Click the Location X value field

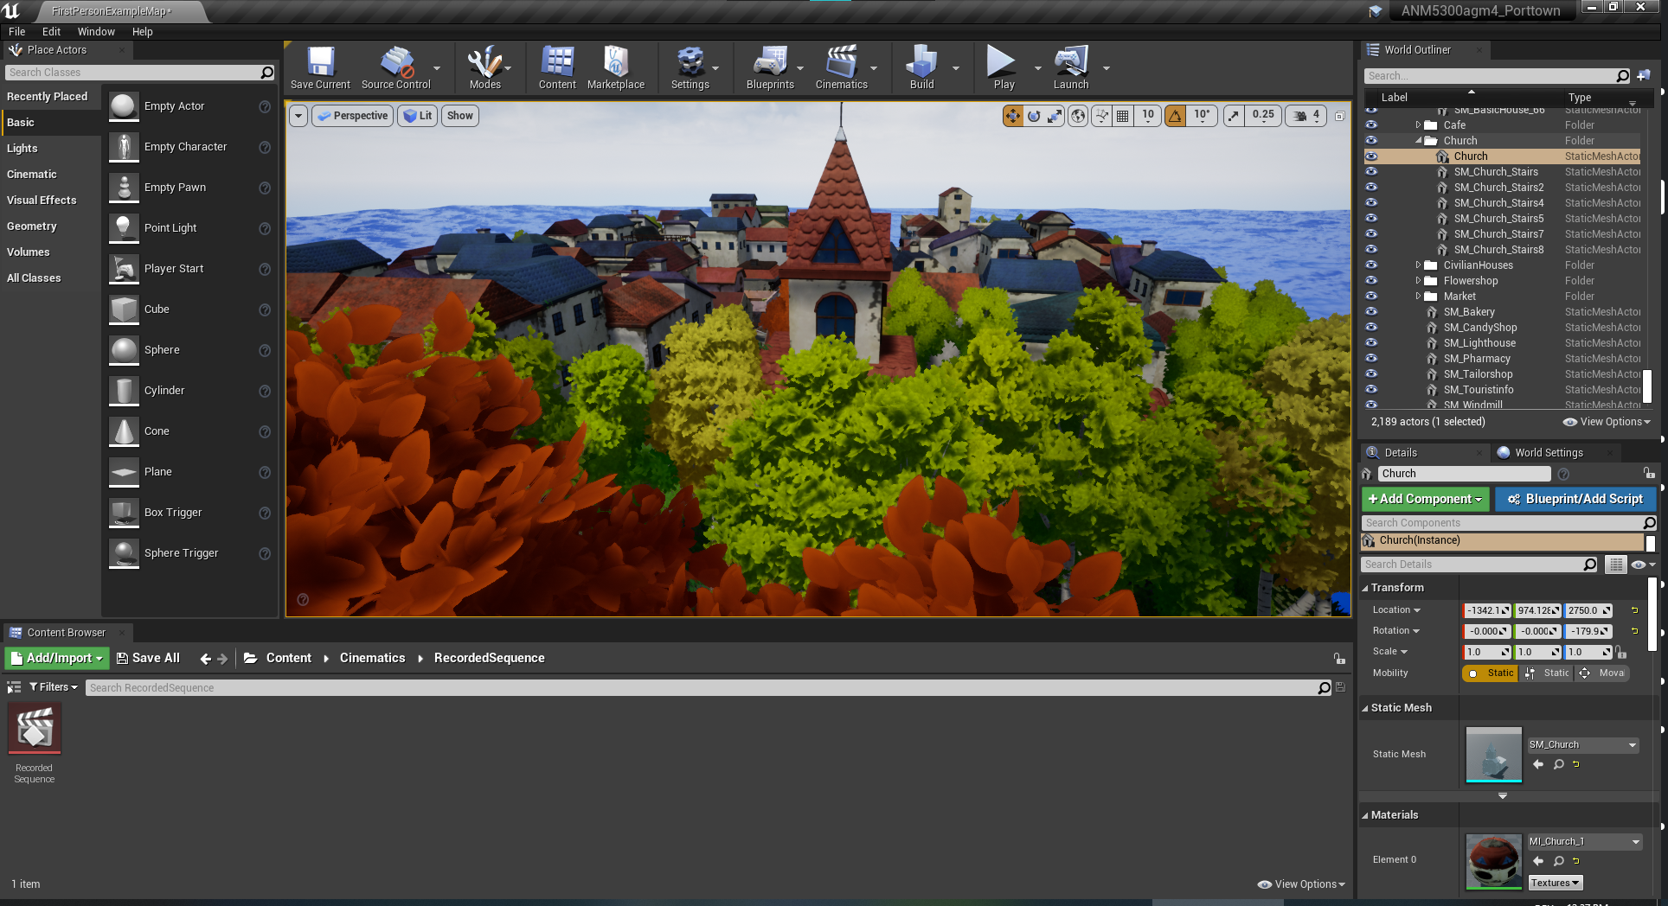[x=1487, y=611]
